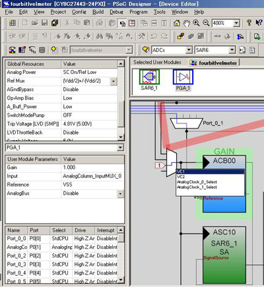Select the Pan hand tool
This screenshot has height=287, width=264.
click(x=187, y=23)
